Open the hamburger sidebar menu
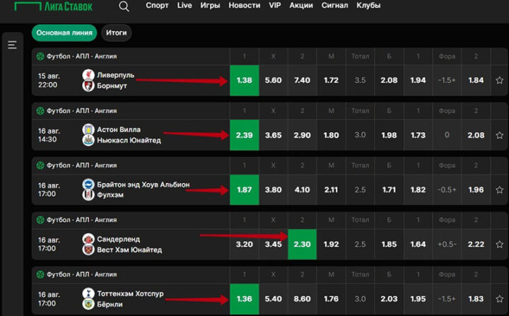 (x=12, y=45)
